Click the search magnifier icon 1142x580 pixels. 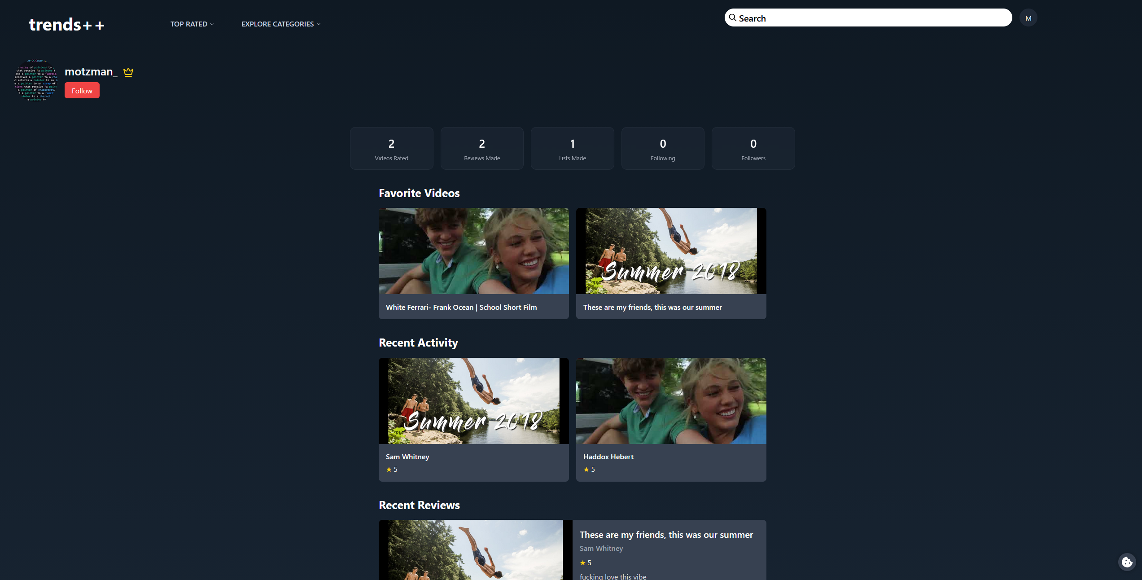tap(733, 18)
